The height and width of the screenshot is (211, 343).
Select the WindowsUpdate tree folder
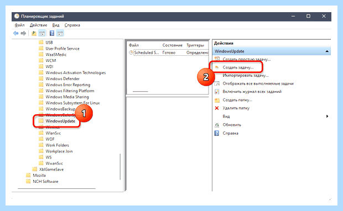(60, 121)
